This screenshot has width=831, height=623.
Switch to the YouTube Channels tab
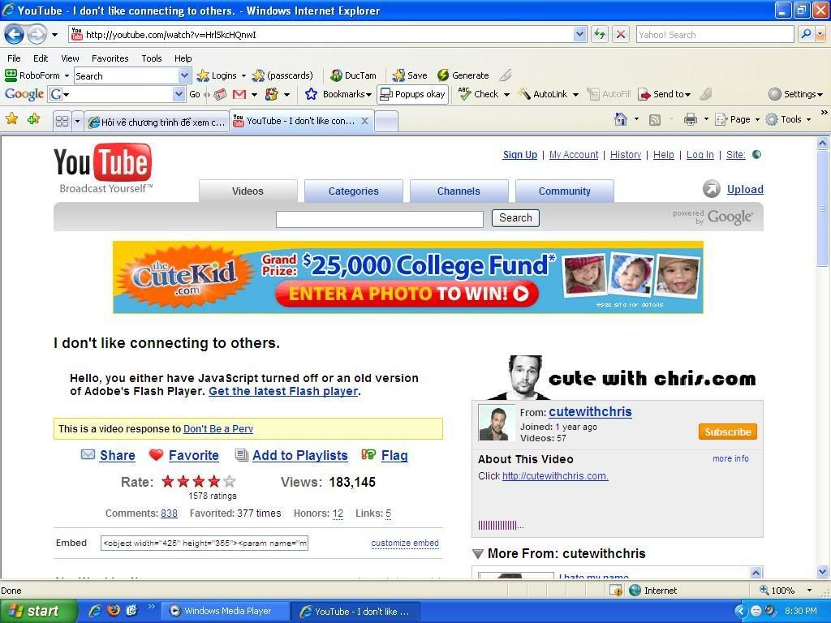tap(459, 191)
